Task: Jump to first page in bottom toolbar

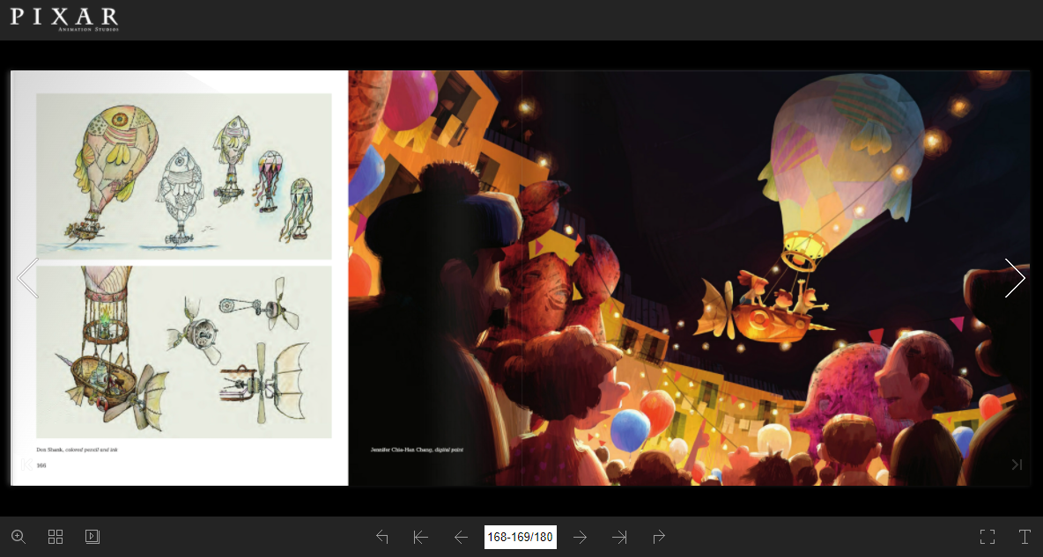Action: 420,537
